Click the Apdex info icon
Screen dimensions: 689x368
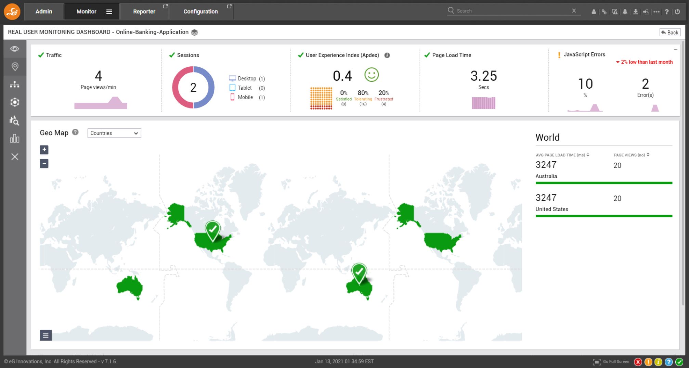tap(387, 55)
